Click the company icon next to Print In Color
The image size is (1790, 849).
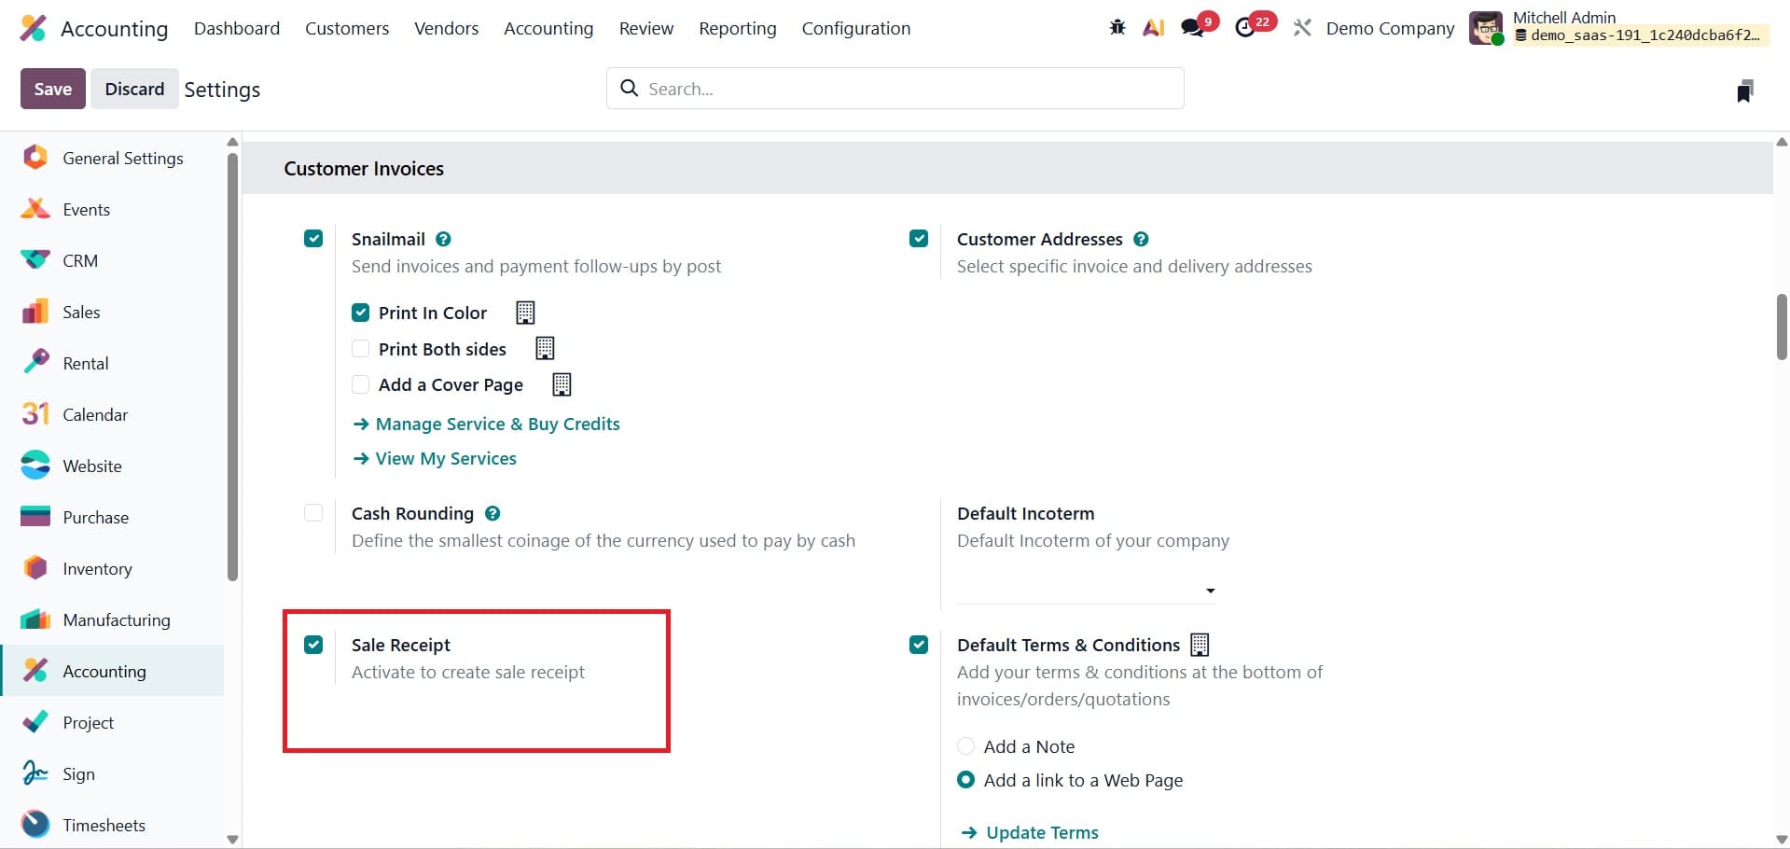coord(525,313)
